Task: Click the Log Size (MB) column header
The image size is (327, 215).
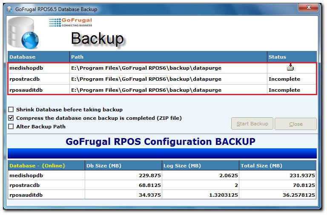Action: [x=201, y=166]
